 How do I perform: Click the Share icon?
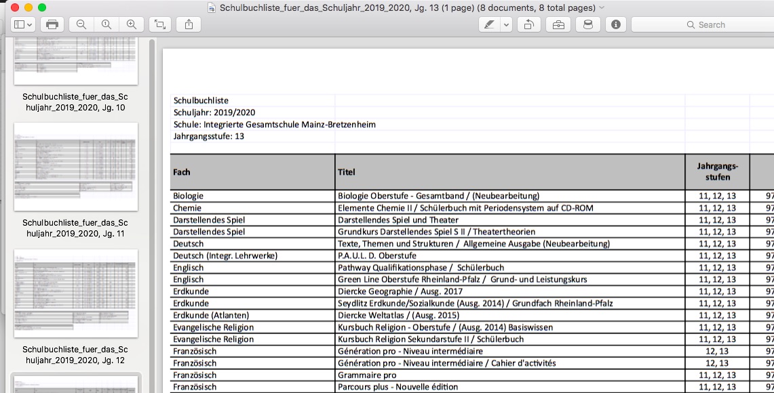point(188,24)
